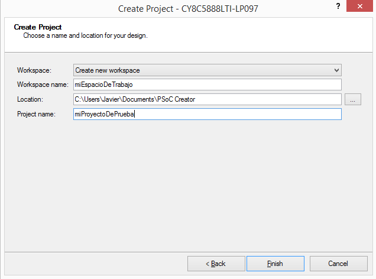Click the 'Choose a name and location' description
This screenshot has height=279, width=376.
pos(85,35)
